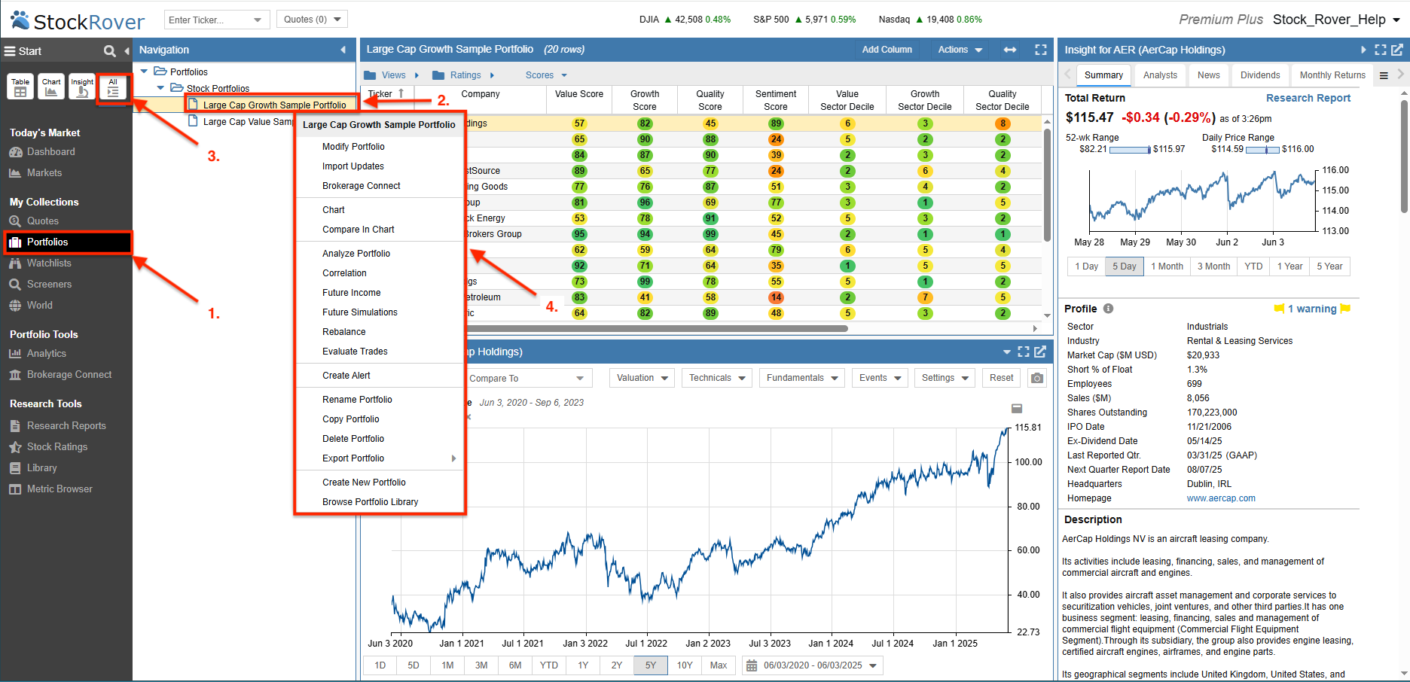This screenshot has width=1410, height=682.
Task: Open Watchlists in sidebar
Action: point(49,263)
